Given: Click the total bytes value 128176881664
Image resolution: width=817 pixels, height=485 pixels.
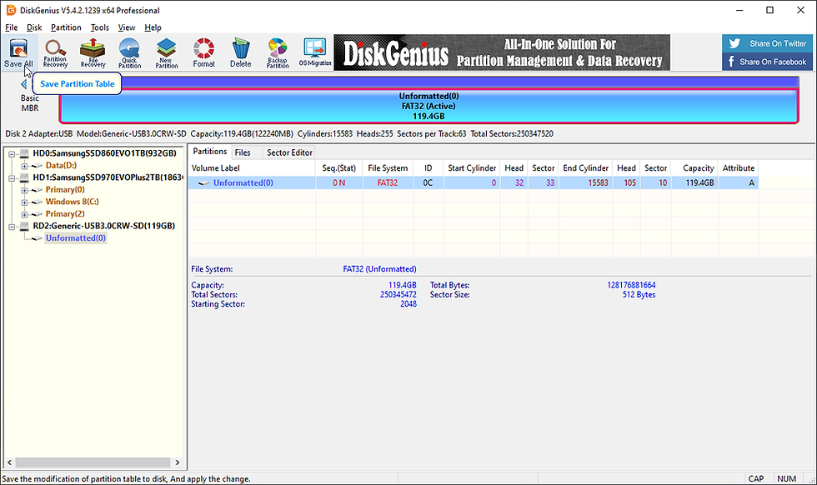Looking at the screenshot, I should point(631,286).
